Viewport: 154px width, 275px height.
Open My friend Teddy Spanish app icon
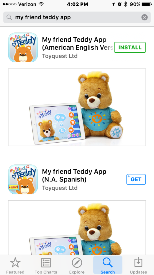point(23,179)
